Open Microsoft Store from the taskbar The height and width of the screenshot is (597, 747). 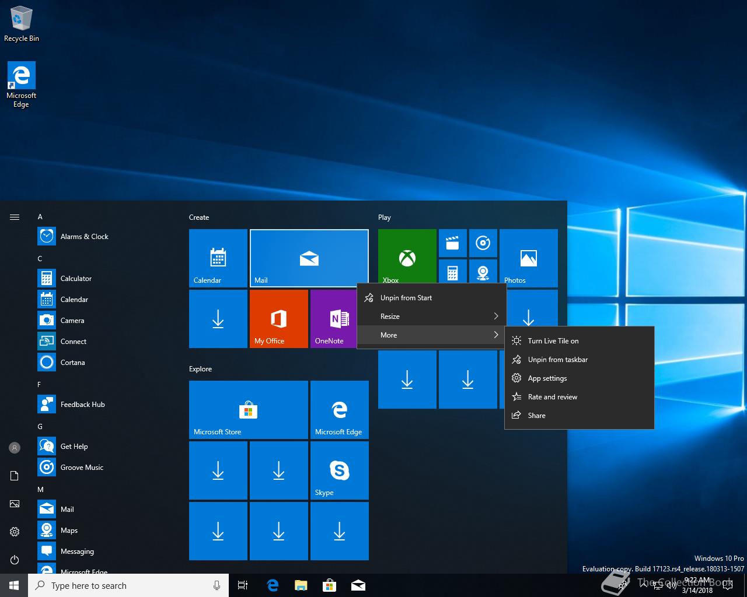[x=329, y=585]
